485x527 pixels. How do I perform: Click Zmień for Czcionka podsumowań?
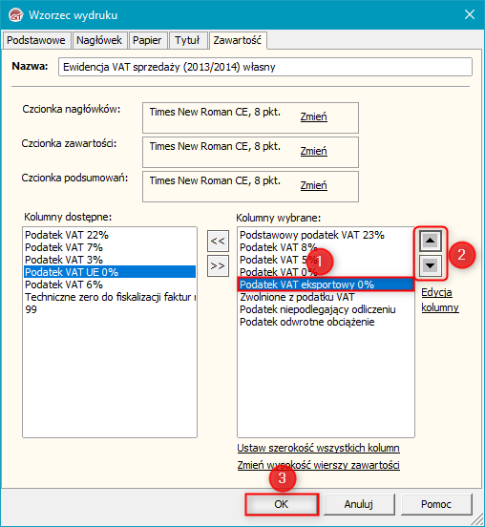313,185
